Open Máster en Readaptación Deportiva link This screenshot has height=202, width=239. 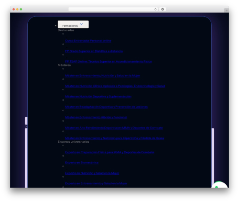(x=107, y=107)
